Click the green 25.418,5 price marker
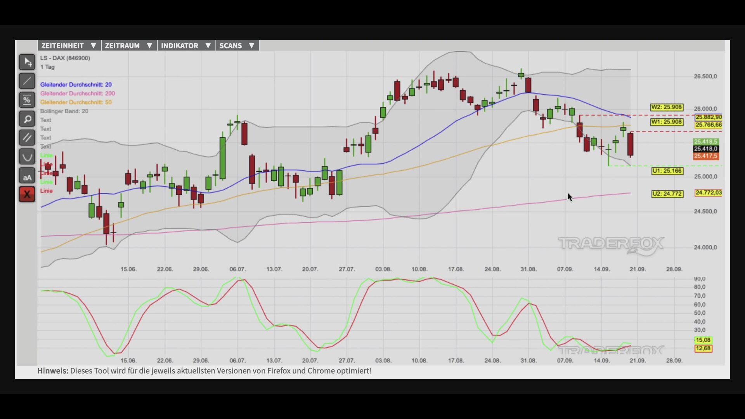This screenshot has width=745, height=419. 706,142
